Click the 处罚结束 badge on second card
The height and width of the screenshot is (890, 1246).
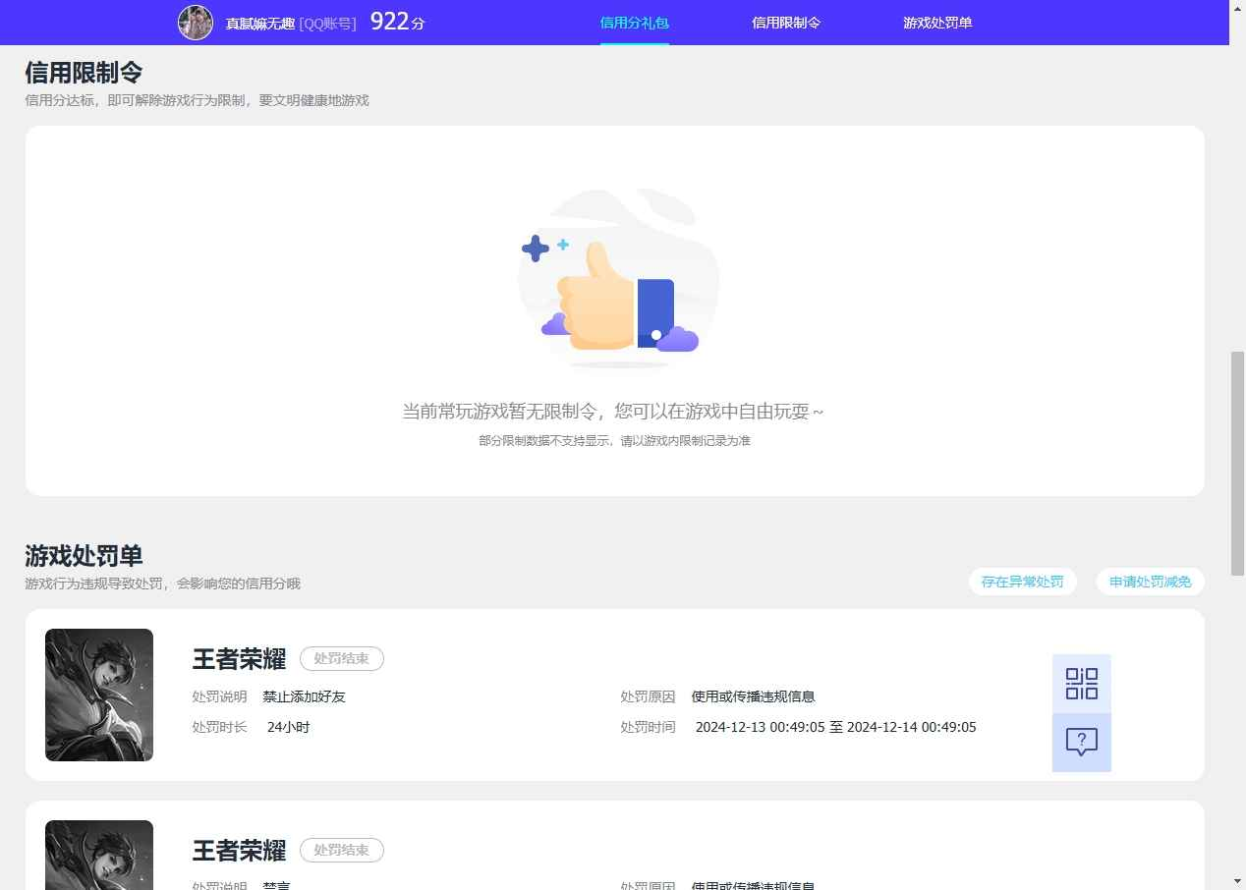click(341, 850)
